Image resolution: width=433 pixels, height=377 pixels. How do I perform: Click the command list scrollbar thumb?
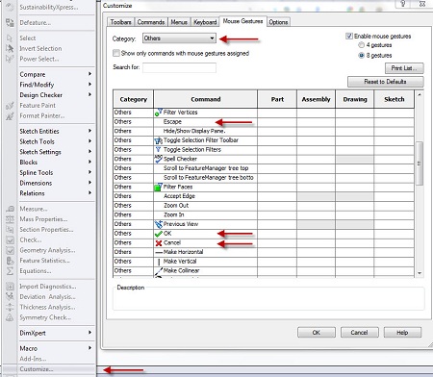420,163
